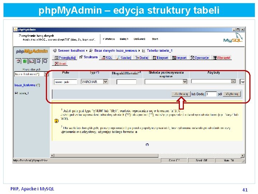Open the Przeglądaj tab
This screenshot has width=258, height=194.
coord(65,57)
